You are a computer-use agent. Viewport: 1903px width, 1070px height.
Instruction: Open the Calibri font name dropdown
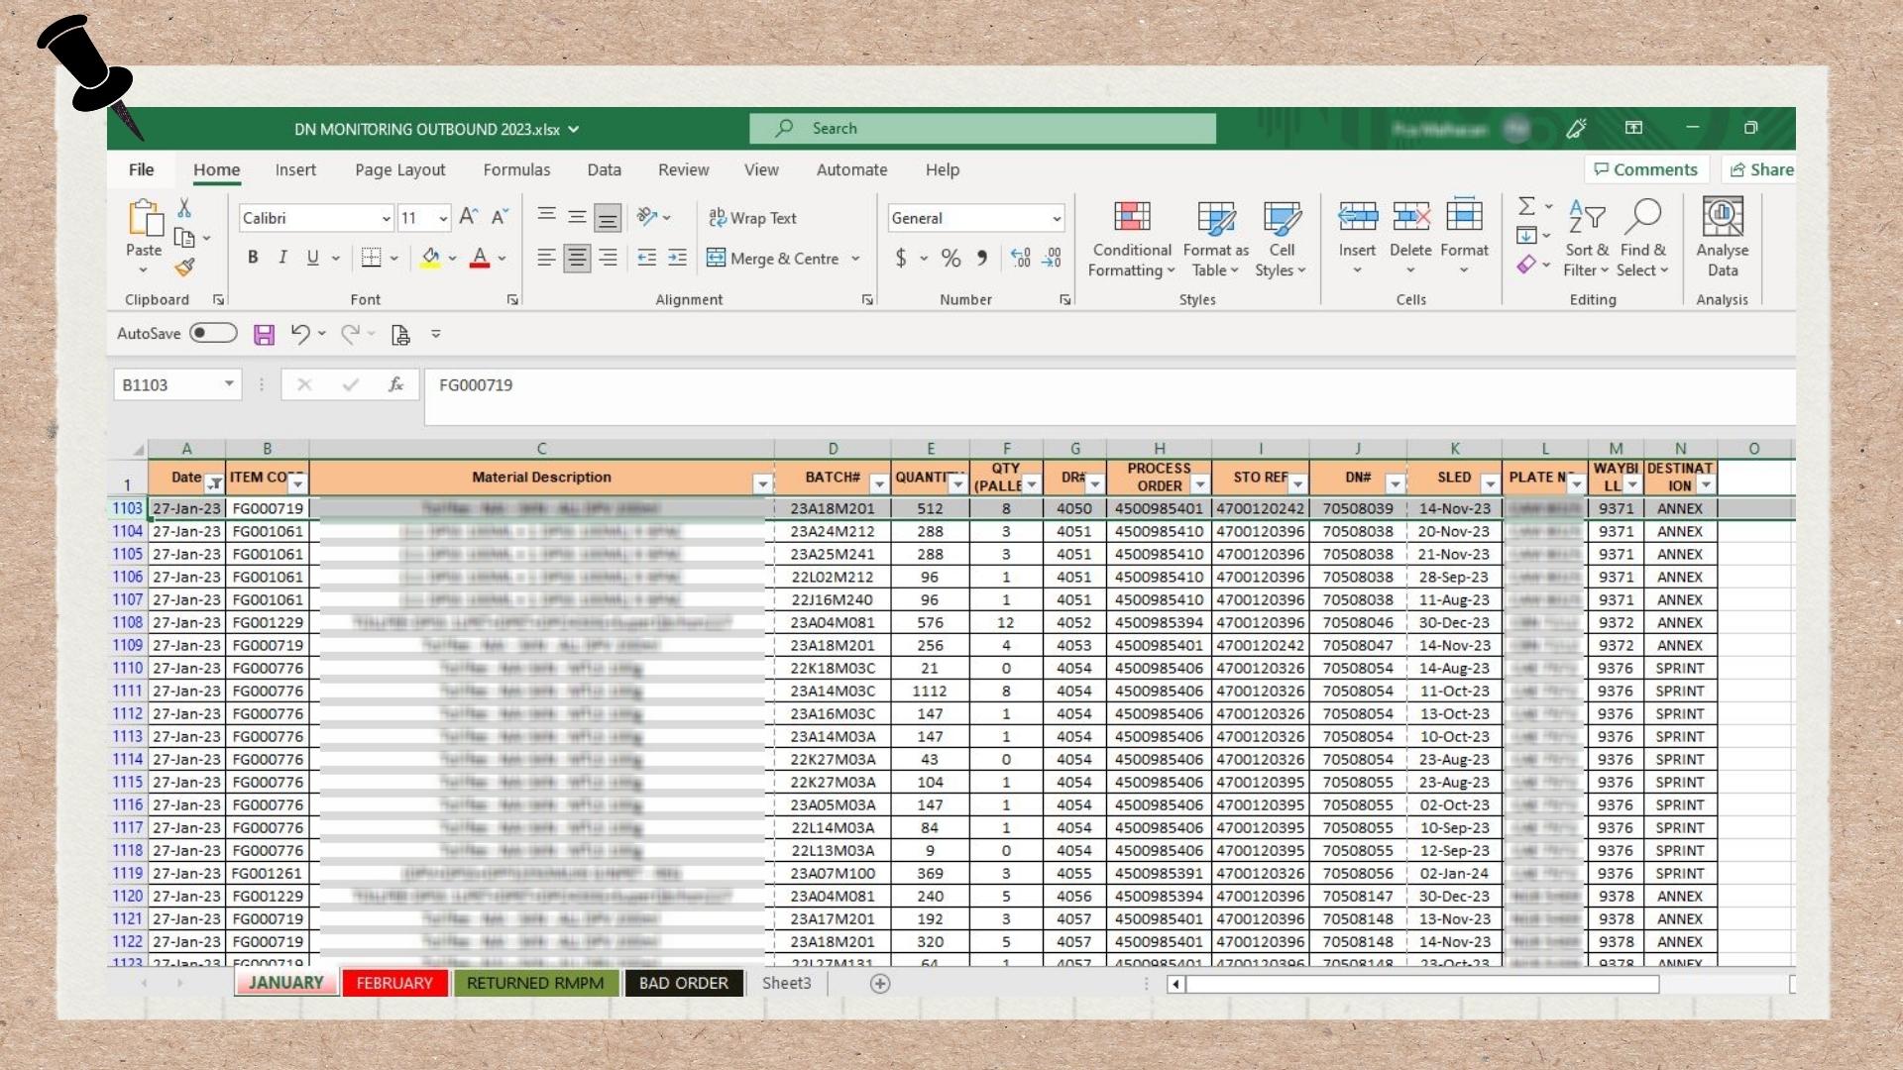tap(386, 218)
